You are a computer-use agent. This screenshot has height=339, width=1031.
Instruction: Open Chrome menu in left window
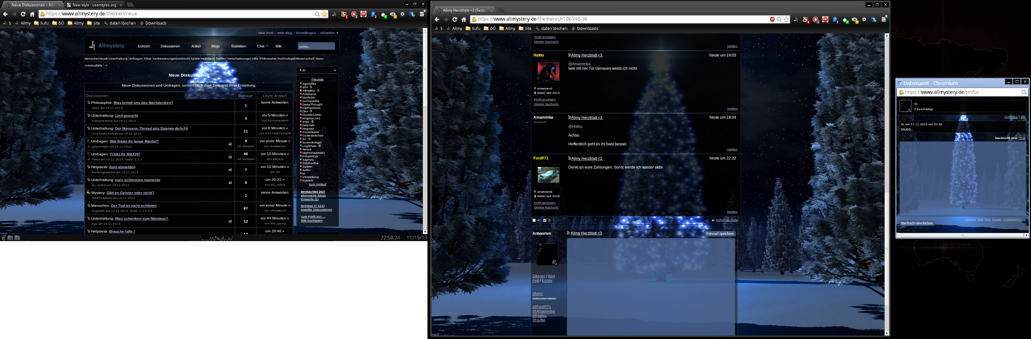(x=422, y=14)
